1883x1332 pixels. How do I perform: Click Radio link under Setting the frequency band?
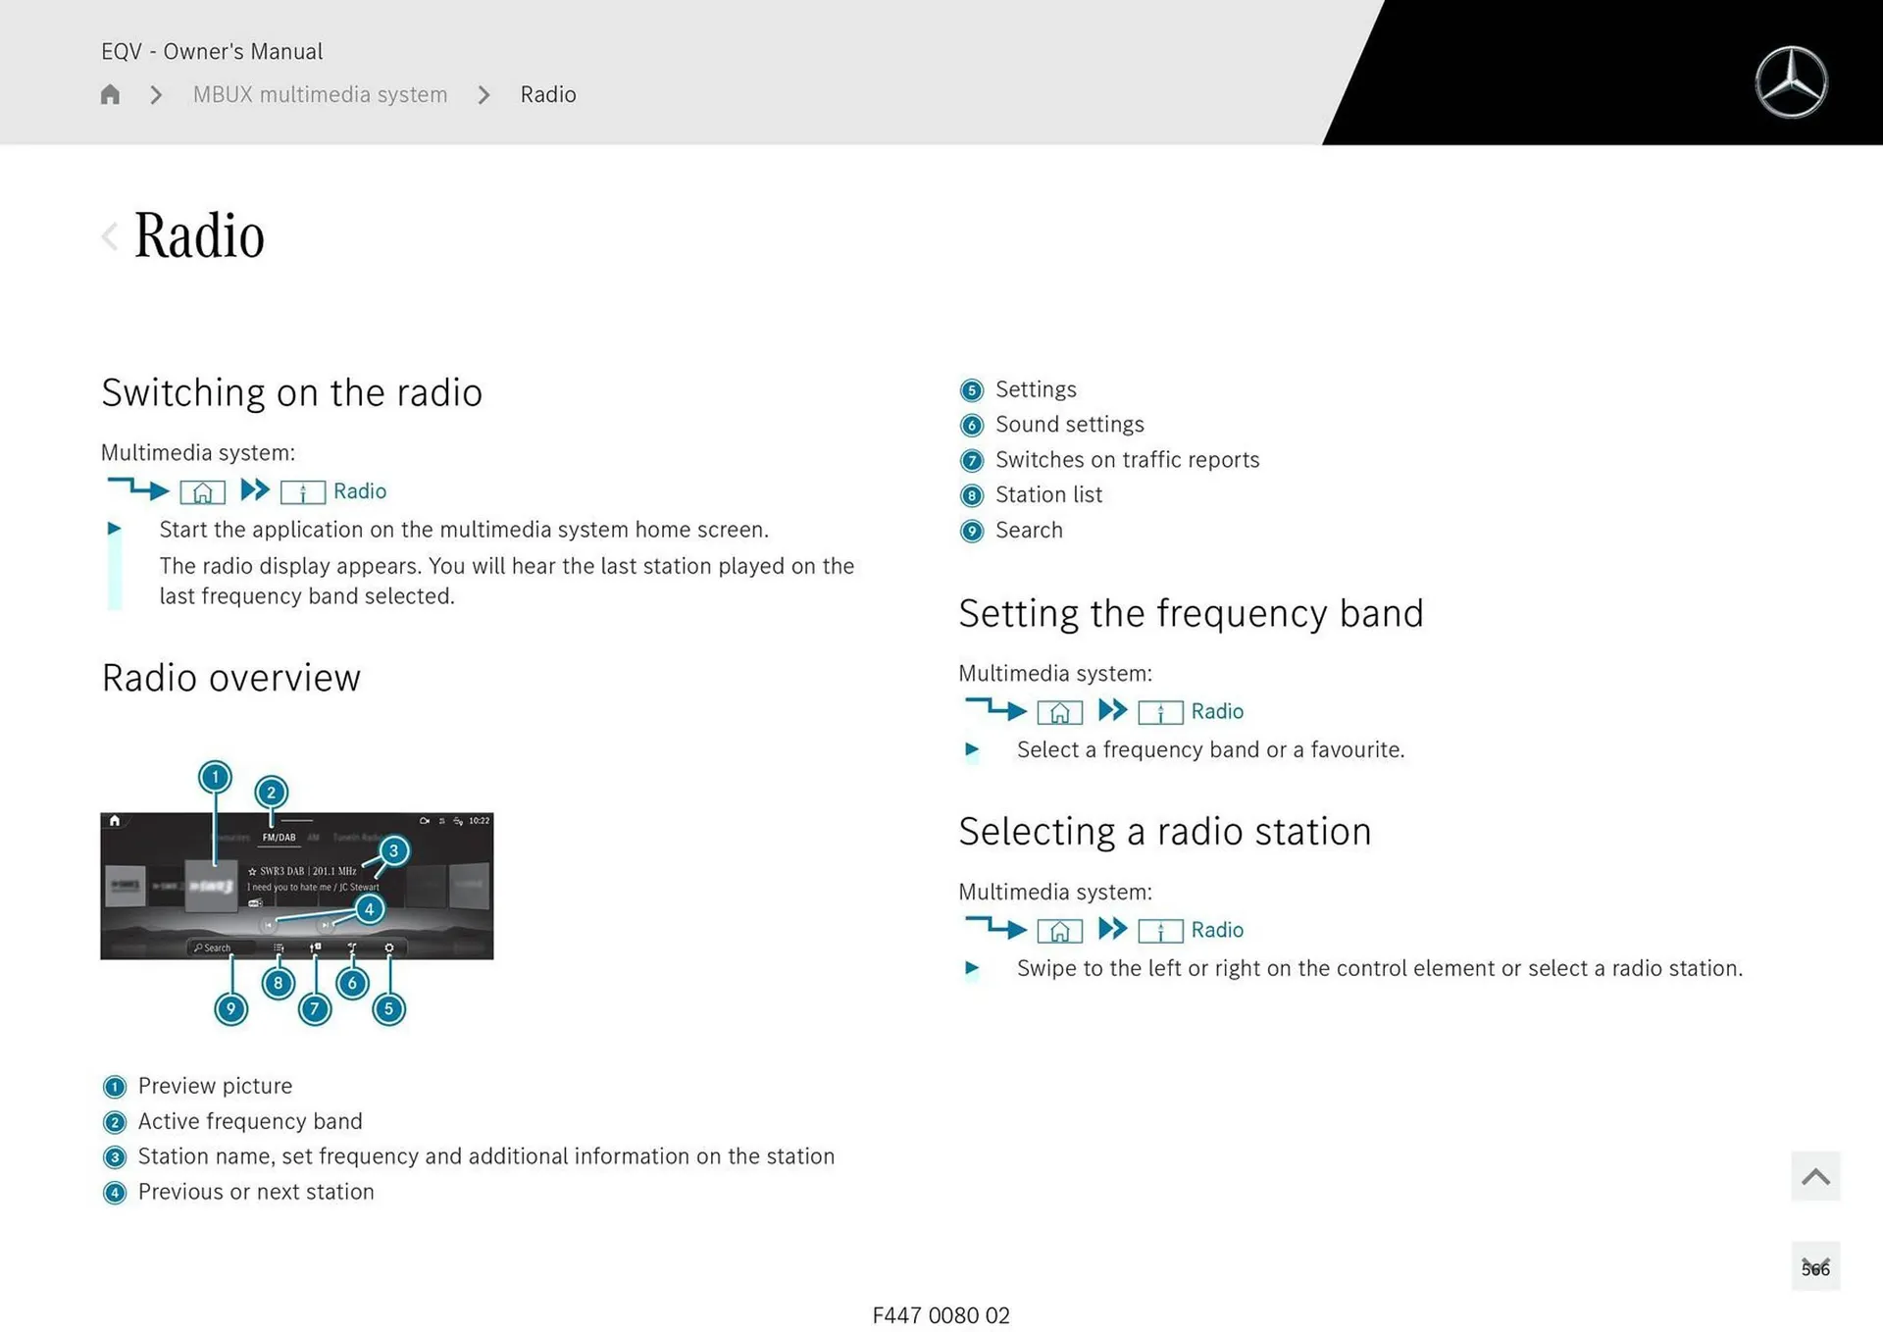click(x=1216, y=712)
